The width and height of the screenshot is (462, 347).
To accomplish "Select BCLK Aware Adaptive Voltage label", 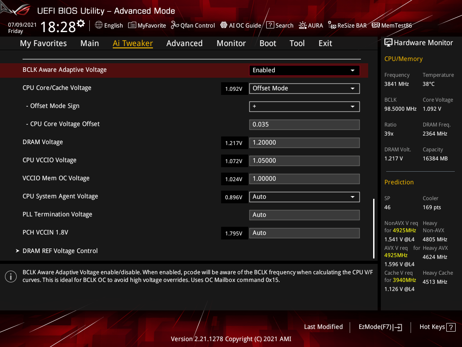I will (65, 70).
